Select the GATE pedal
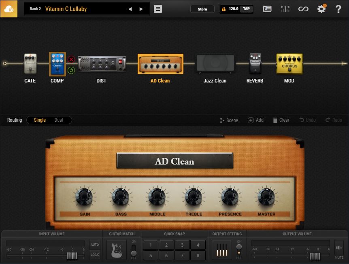 (30, 63)
